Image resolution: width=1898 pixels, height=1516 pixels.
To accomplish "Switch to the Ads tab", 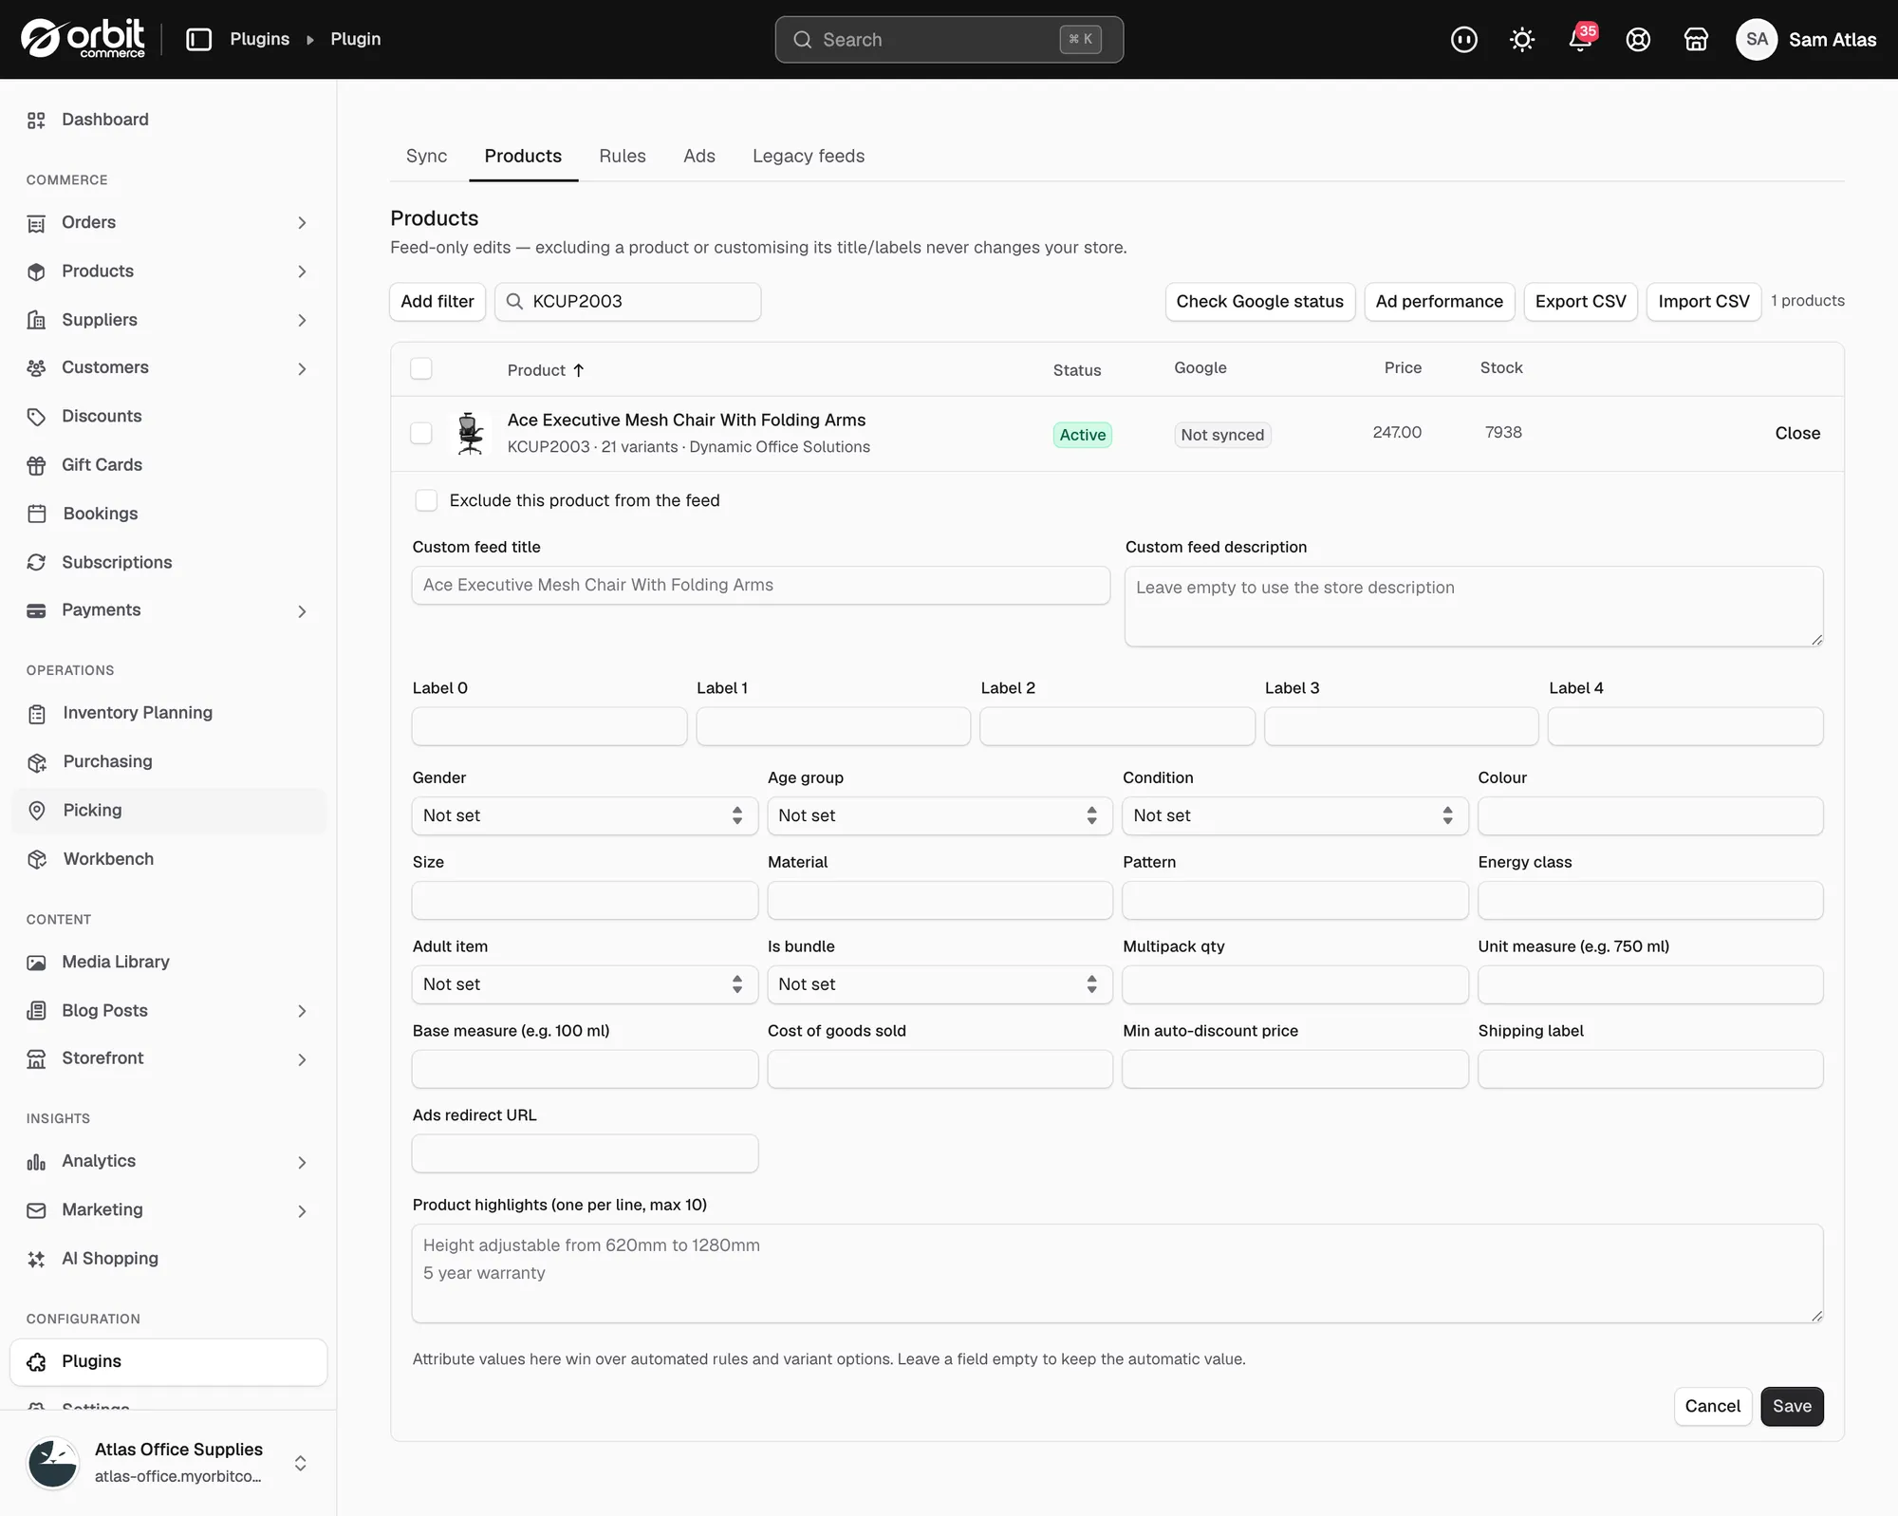I will click(699, 156).
